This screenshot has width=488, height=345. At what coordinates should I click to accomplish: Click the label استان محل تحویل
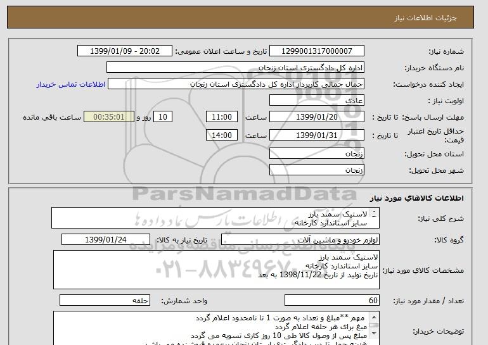tap(434, 154)
